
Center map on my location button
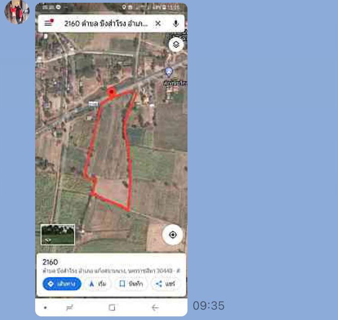tap(173, 235)
